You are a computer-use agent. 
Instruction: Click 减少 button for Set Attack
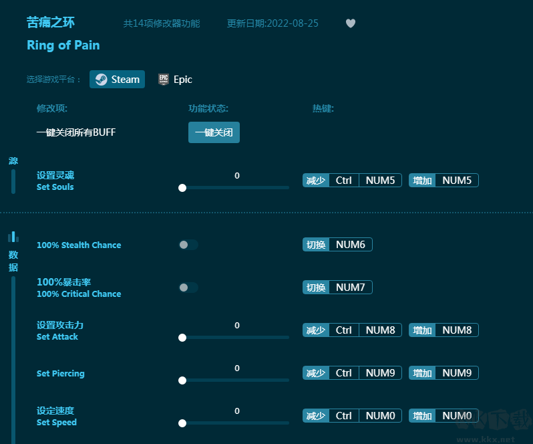pos(316,330)
